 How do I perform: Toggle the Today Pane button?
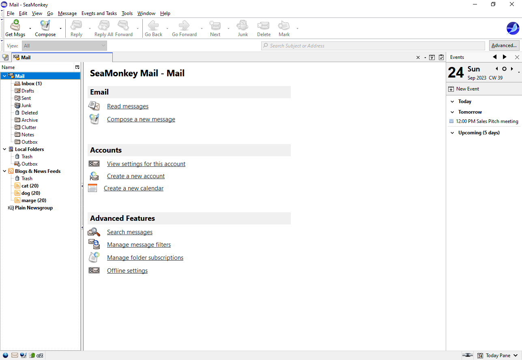pyautogui.click(x=498, y=356)
